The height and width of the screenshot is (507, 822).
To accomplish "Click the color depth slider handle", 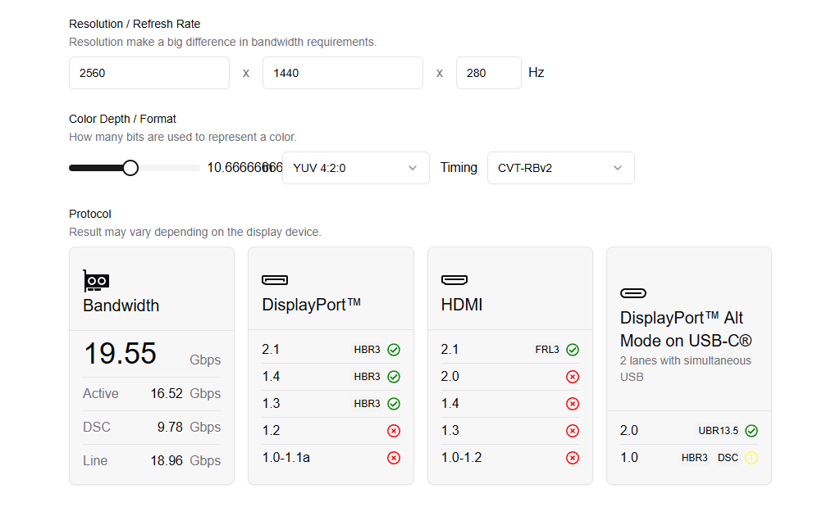I will click(x=130, y=168).
